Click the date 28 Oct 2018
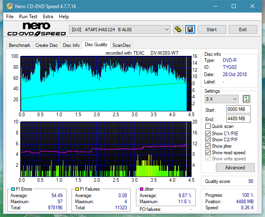265x217 pixels. (235, 74)
